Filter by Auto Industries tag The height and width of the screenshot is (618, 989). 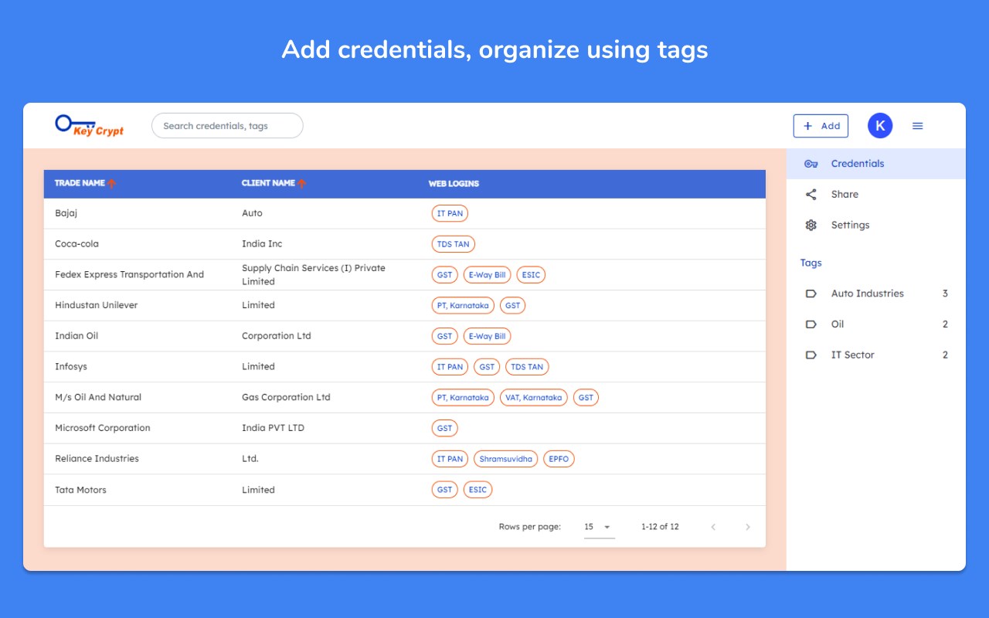876,294
